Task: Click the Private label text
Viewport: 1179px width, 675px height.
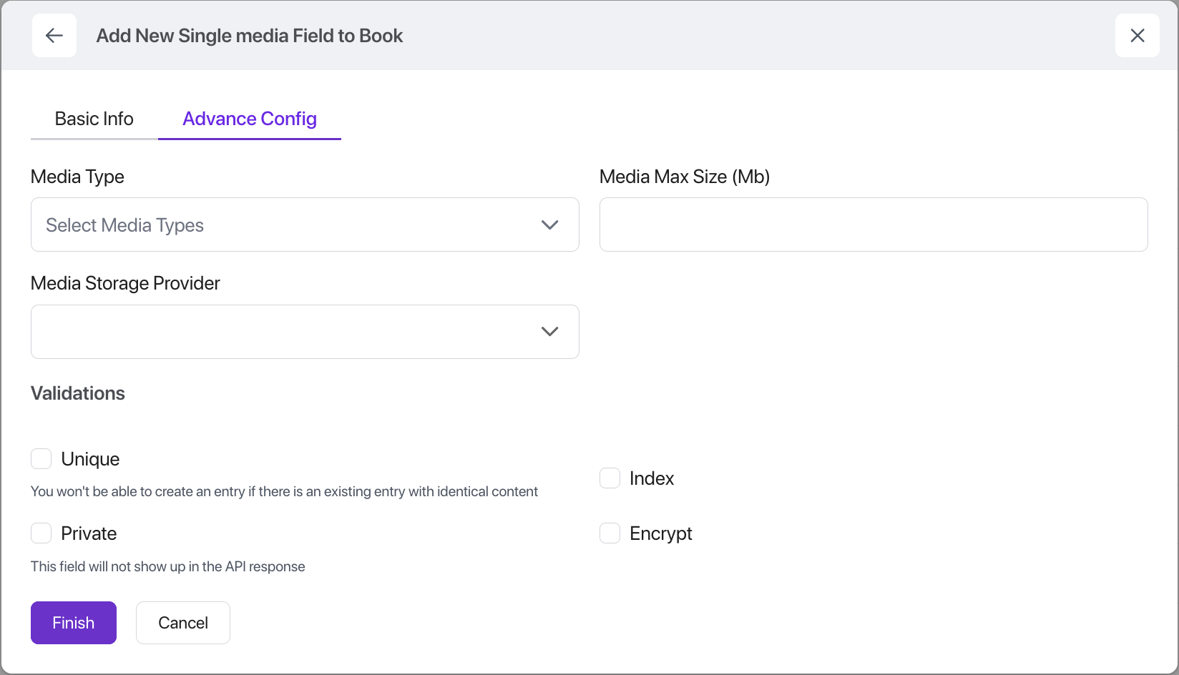Action: (89, 533)
